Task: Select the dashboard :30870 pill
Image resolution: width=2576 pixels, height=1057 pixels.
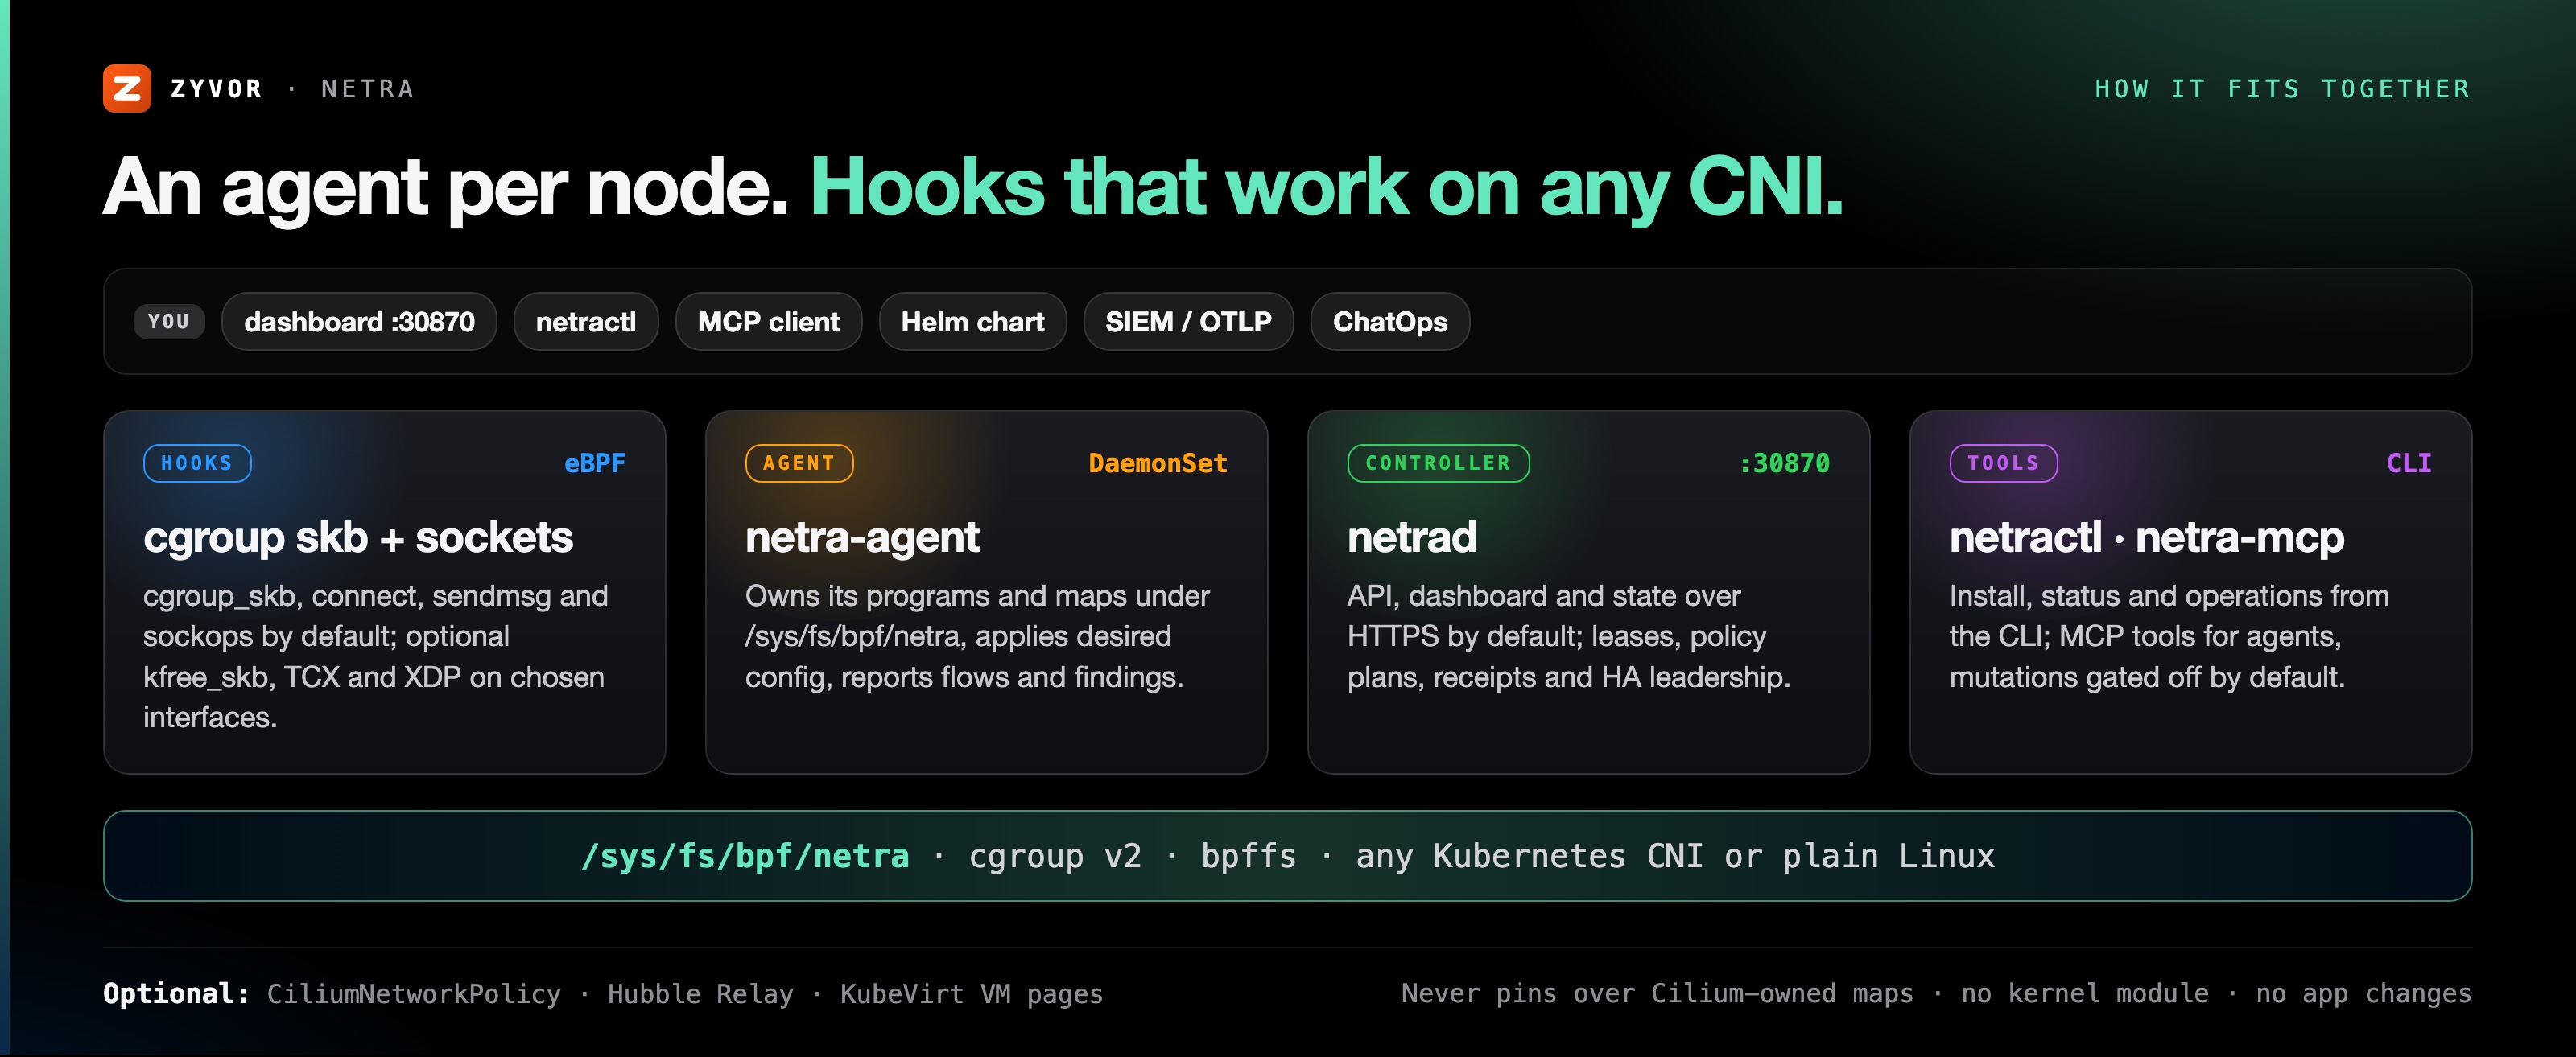Action: [359, 322]
